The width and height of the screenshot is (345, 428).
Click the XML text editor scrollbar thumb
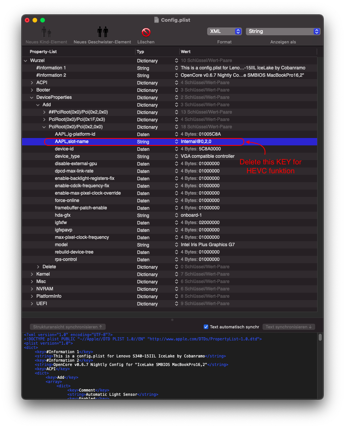(320, 337)
